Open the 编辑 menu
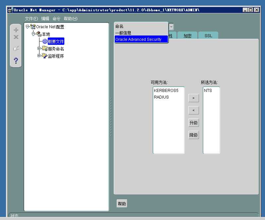Image resolution: width=265 pixels, height=220 pixels. click(45, 19)
